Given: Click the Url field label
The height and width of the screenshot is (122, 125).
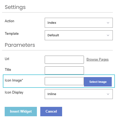Looking at the screenshot, I should tap(7, 59).
